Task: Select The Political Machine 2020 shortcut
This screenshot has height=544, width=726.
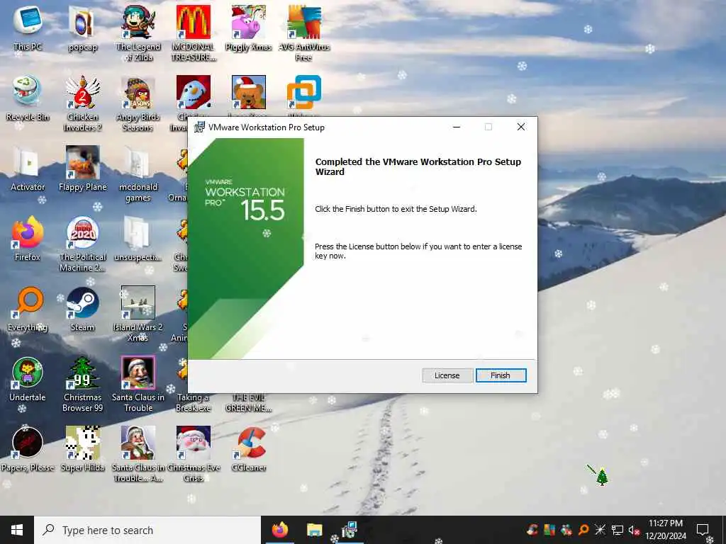Action: click(x=82, y=244)
